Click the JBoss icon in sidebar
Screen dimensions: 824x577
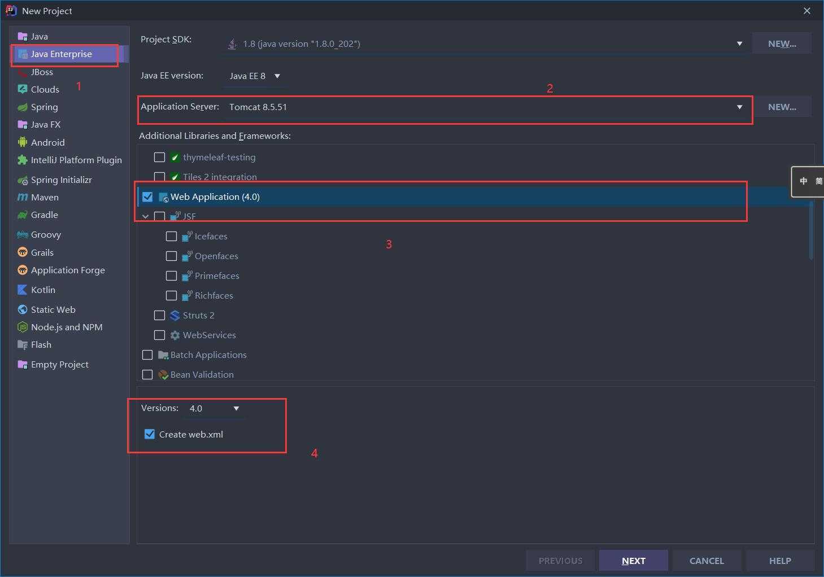[x=23, y=72]
